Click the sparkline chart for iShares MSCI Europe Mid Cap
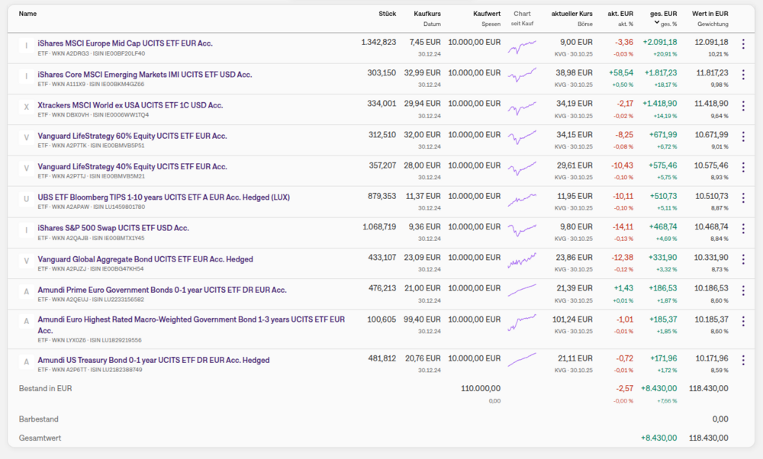The height and width of the screenshot is (459, 763). coord(522,47)
